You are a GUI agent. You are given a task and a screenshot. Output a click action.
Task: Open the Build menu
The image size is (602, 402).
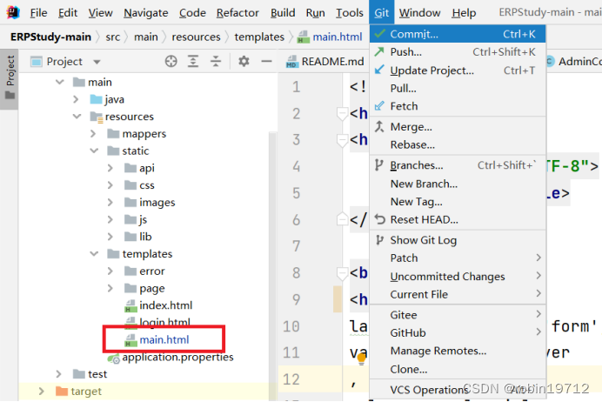click(x=283, y=13)
